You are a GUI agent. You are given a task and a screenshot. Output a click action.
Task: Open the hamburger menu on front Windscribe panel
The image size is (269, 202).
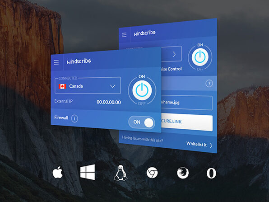pos(56,62)
